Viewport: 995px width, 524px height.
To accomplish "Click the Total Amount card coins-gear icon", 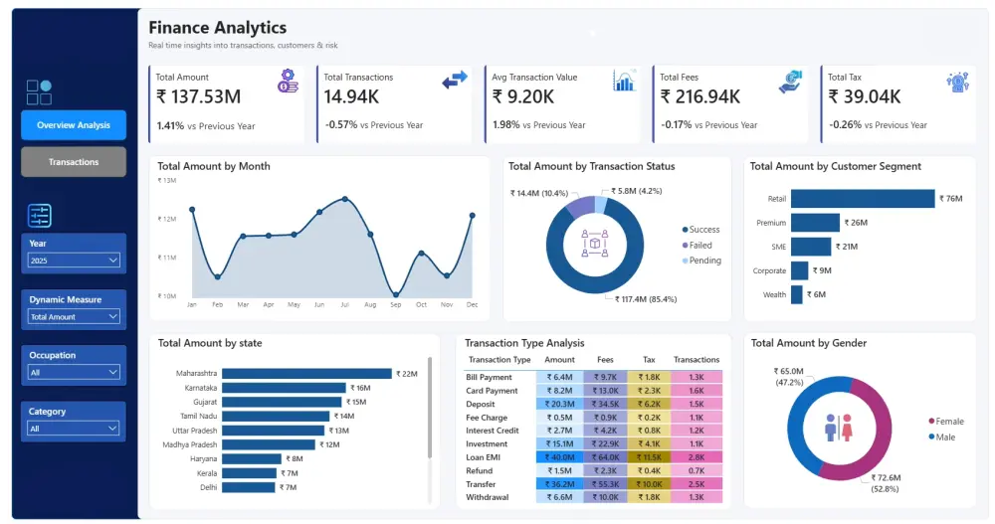I will 288,82.
